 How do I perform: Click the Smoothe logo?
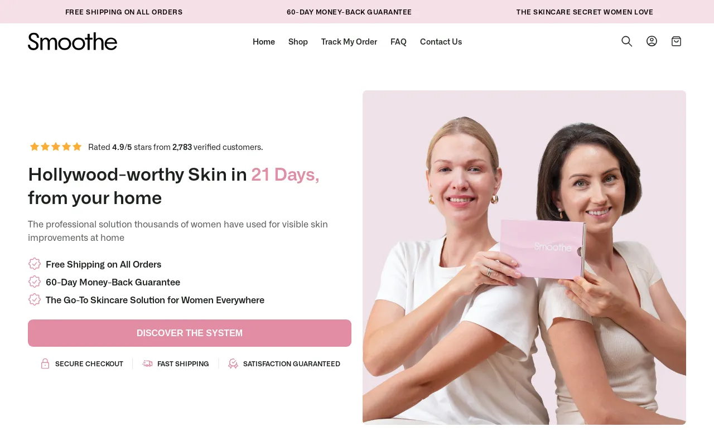point(73,41)
